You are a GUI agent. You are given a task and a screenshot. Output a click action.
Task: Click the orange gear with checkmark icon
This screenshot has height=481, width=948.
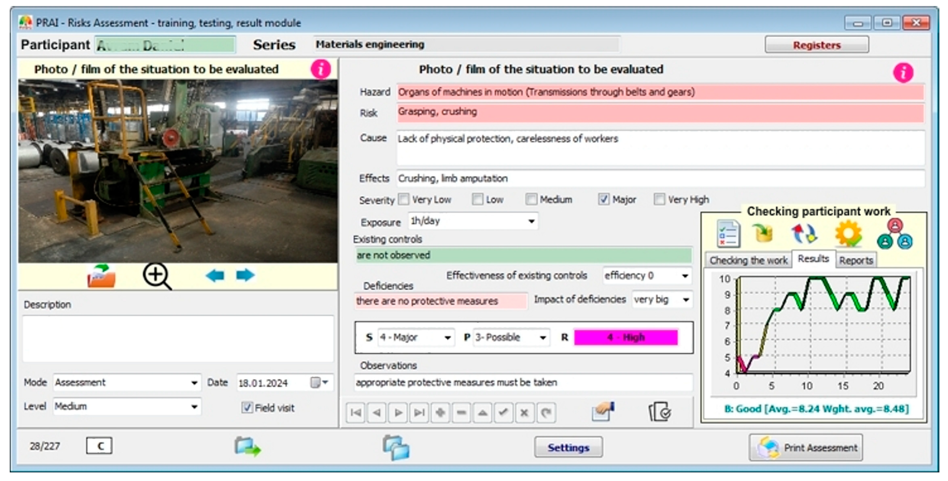pyautogui.click(x=848, y=234)
